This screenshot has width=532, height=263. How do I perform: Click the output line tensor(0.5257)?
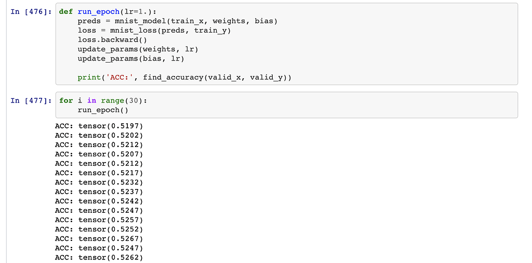[x=99, y=220]
